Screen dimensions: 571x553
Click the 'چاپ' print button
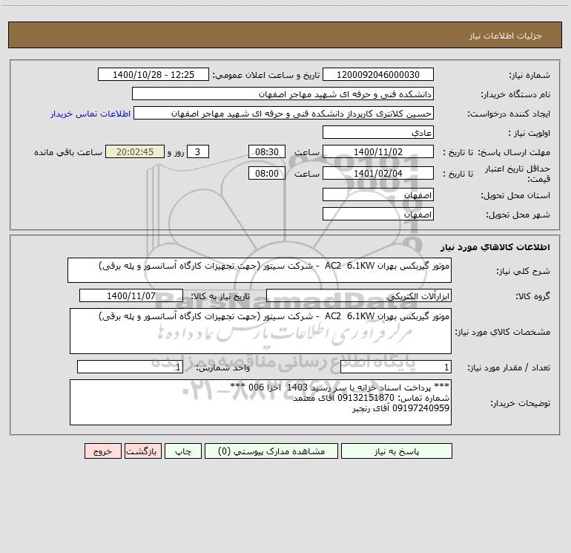(183, 451)
